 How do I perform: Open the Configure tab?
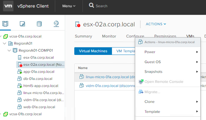(x=135, y=36)
